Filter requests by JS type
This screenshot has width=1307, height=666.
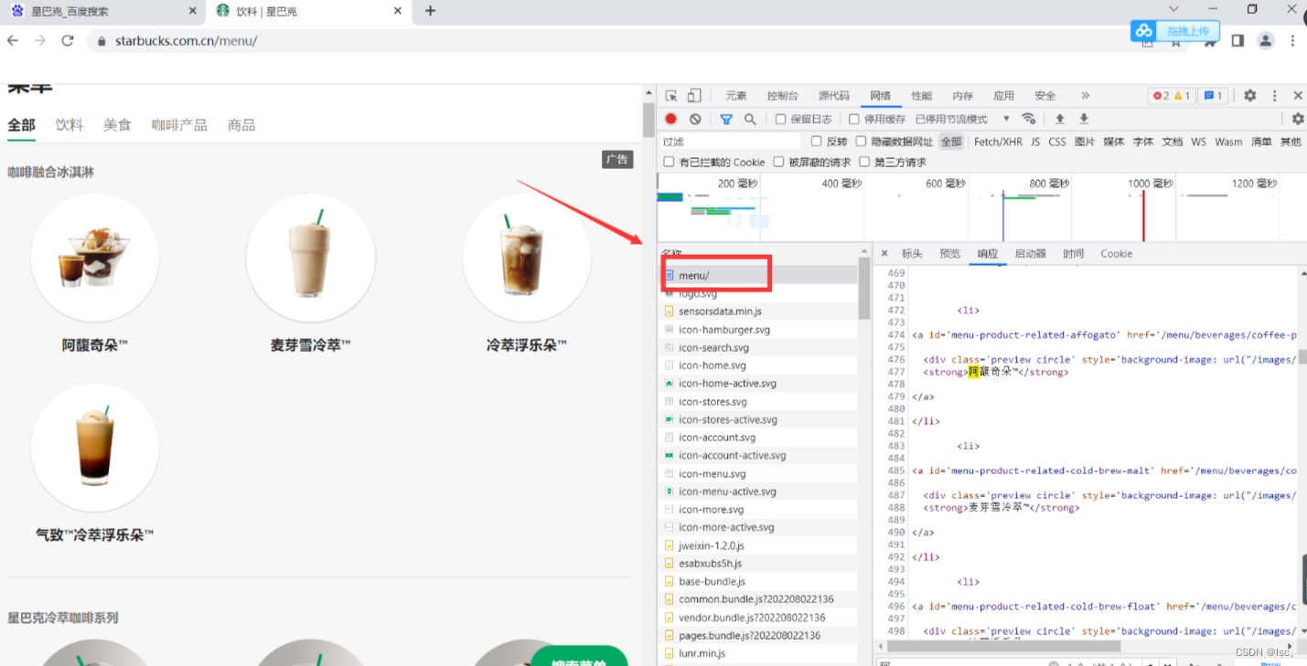point(1035,142)
